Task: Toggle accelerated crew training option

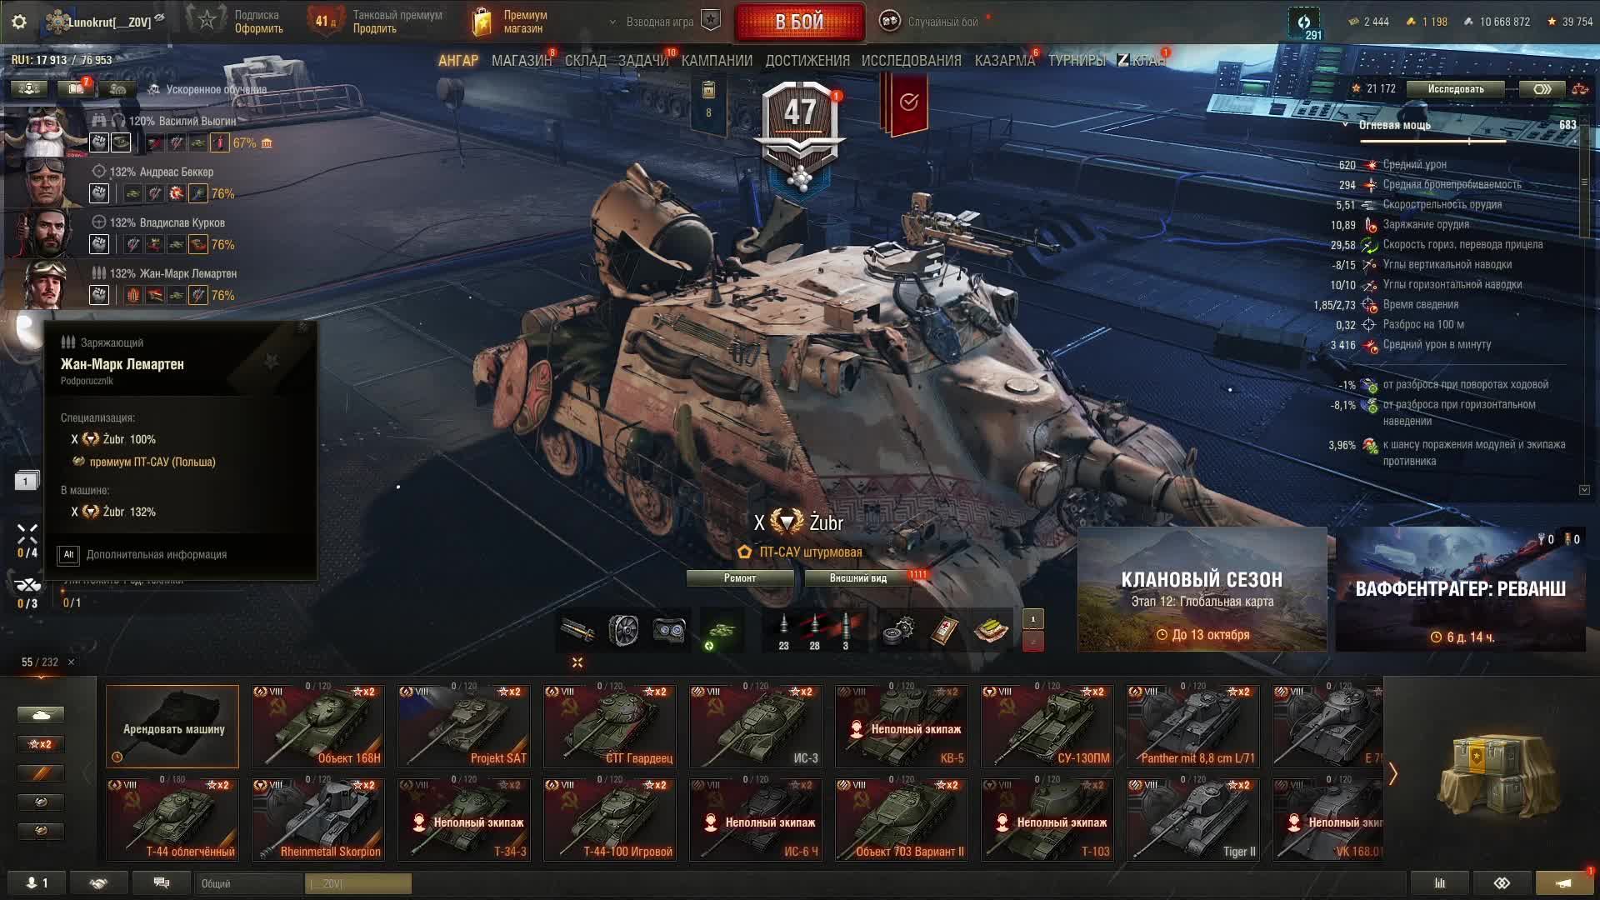Action: tap(208, 89)
